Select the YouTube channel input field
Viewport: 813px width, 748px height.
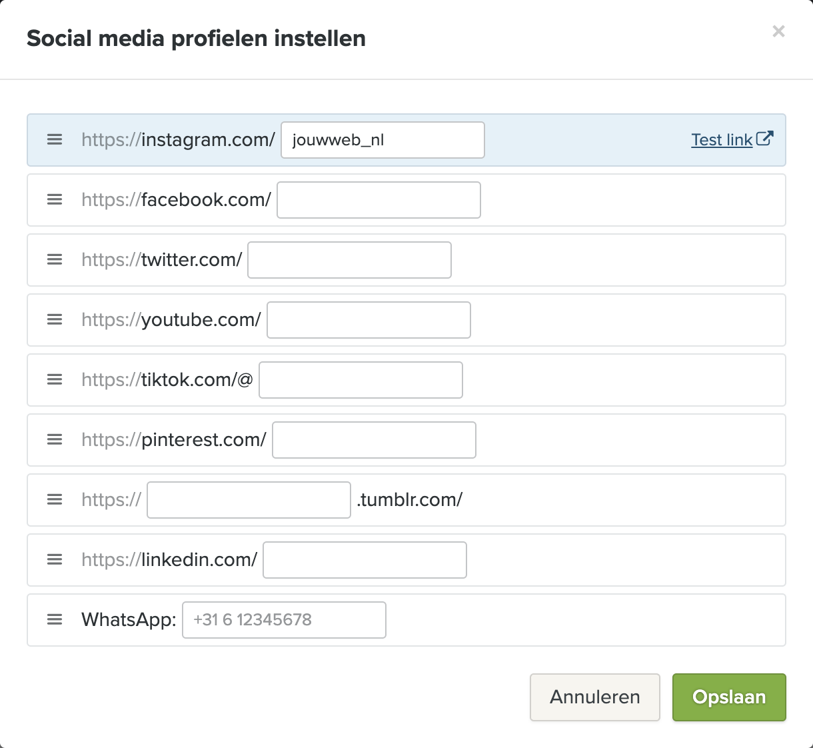[369, 320]
